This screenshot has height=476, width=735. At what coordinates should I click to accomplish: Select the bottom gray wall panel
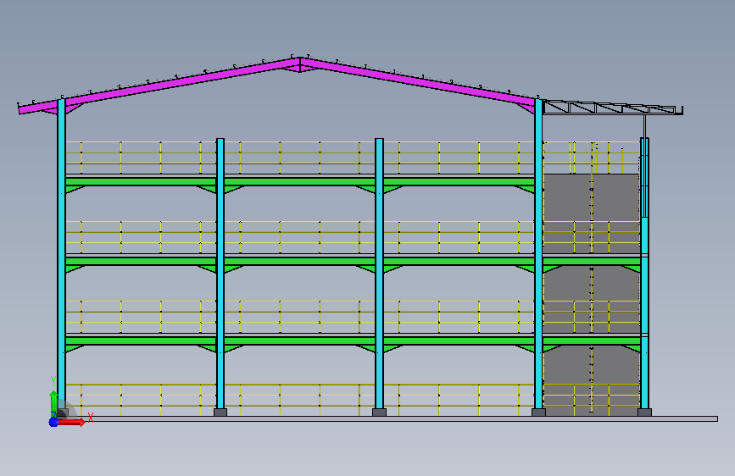591,380
